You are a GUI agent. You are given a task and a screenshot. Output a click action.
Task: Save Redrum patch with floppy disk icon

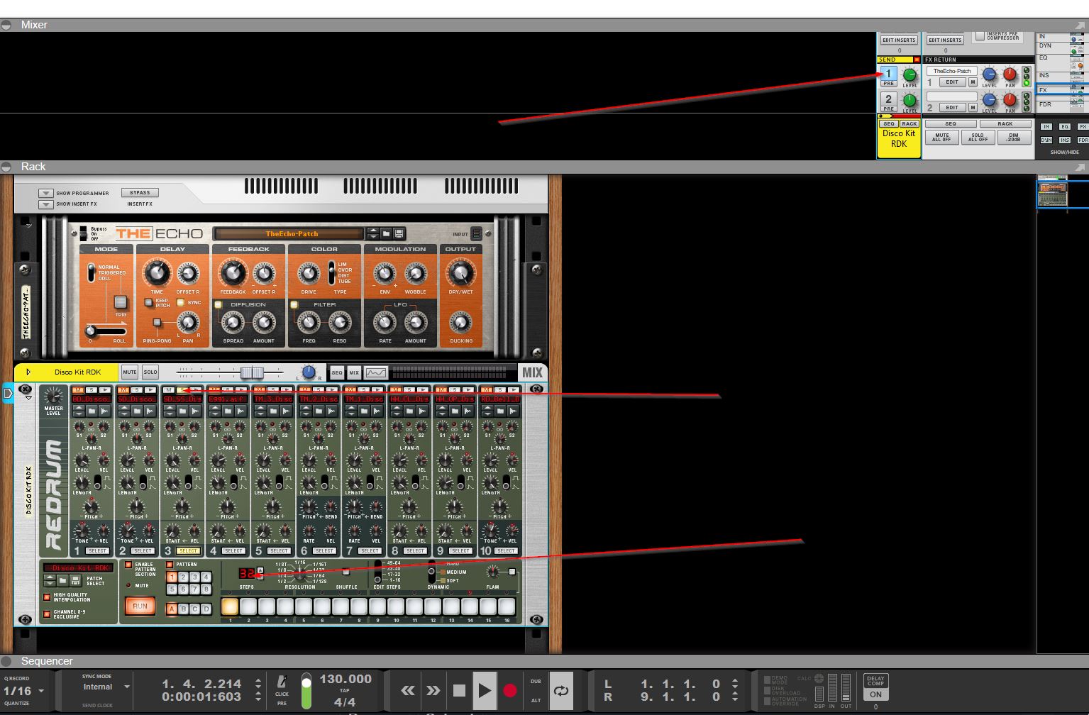coord(75,580)
